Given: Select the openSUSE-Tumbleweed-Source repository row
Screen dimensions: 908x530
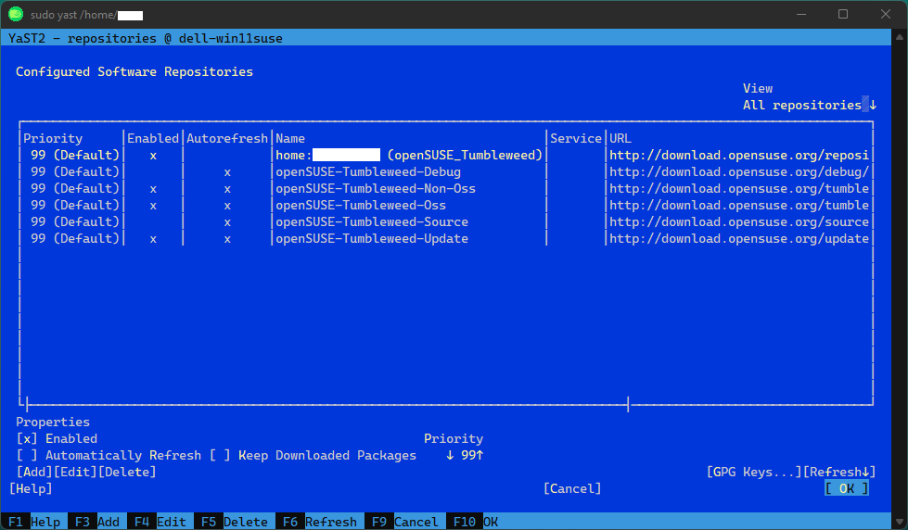Looking at the screenshot, I should [x=446, y=222].
